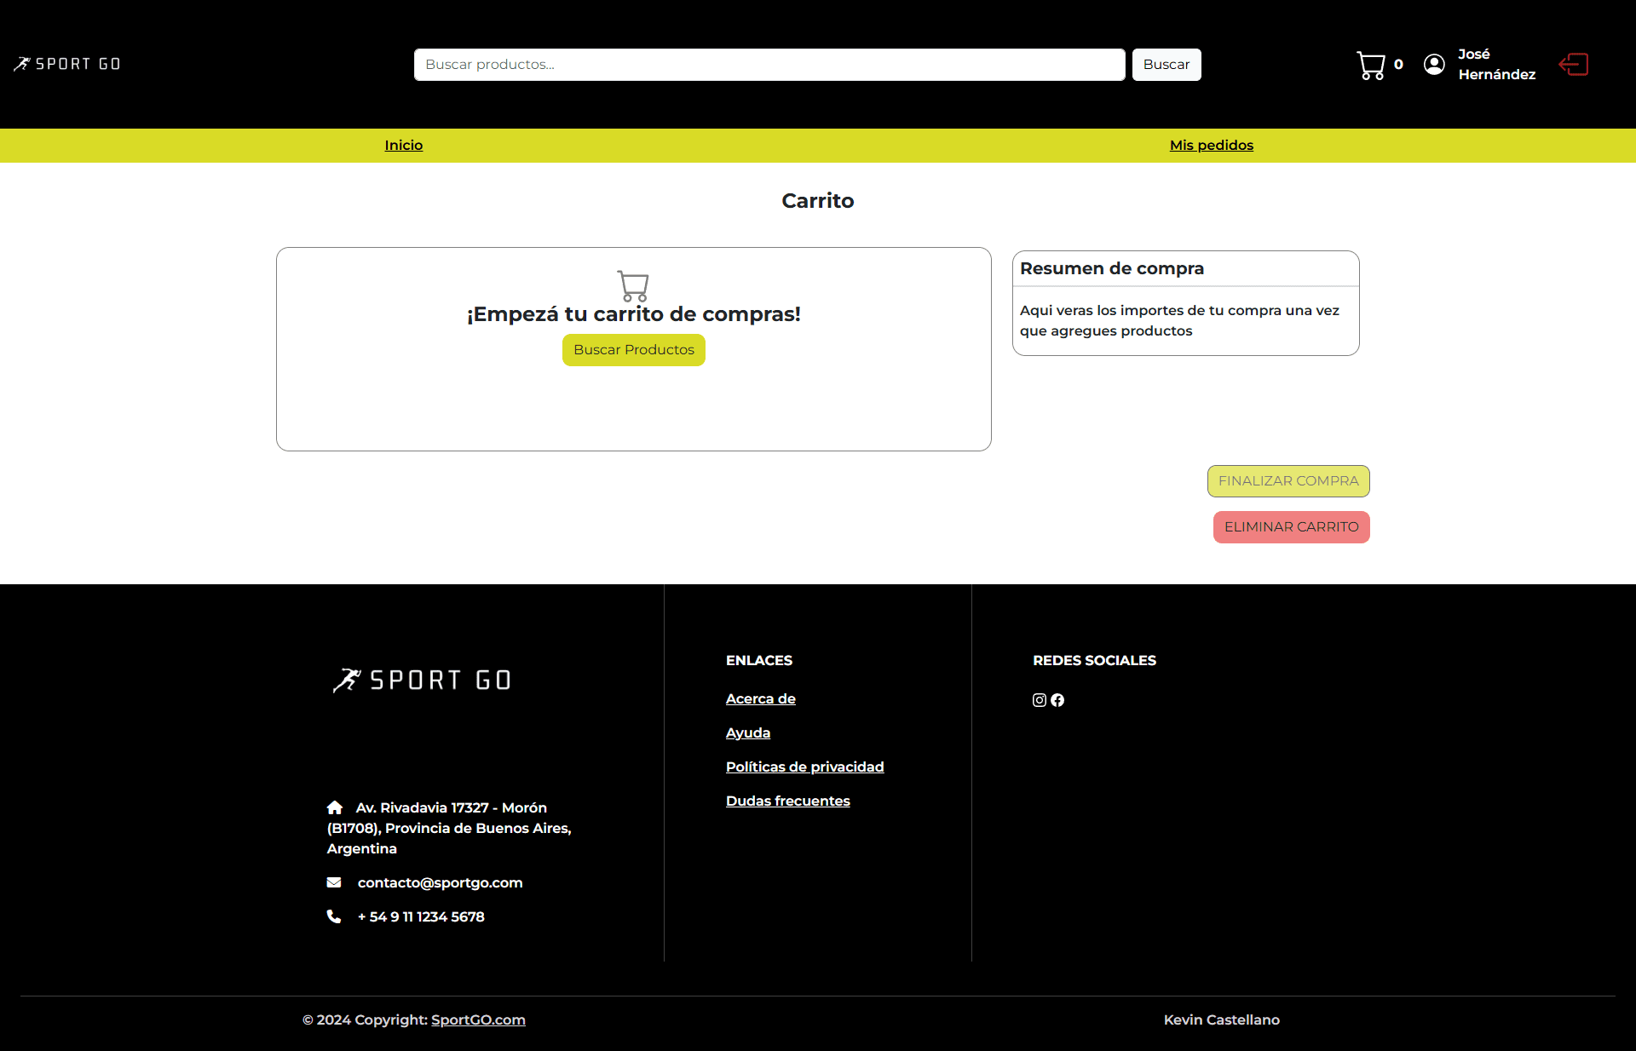Focus the Buscar productos search field
Screen dimensions: 1636x1051
(x=769, y=65)
